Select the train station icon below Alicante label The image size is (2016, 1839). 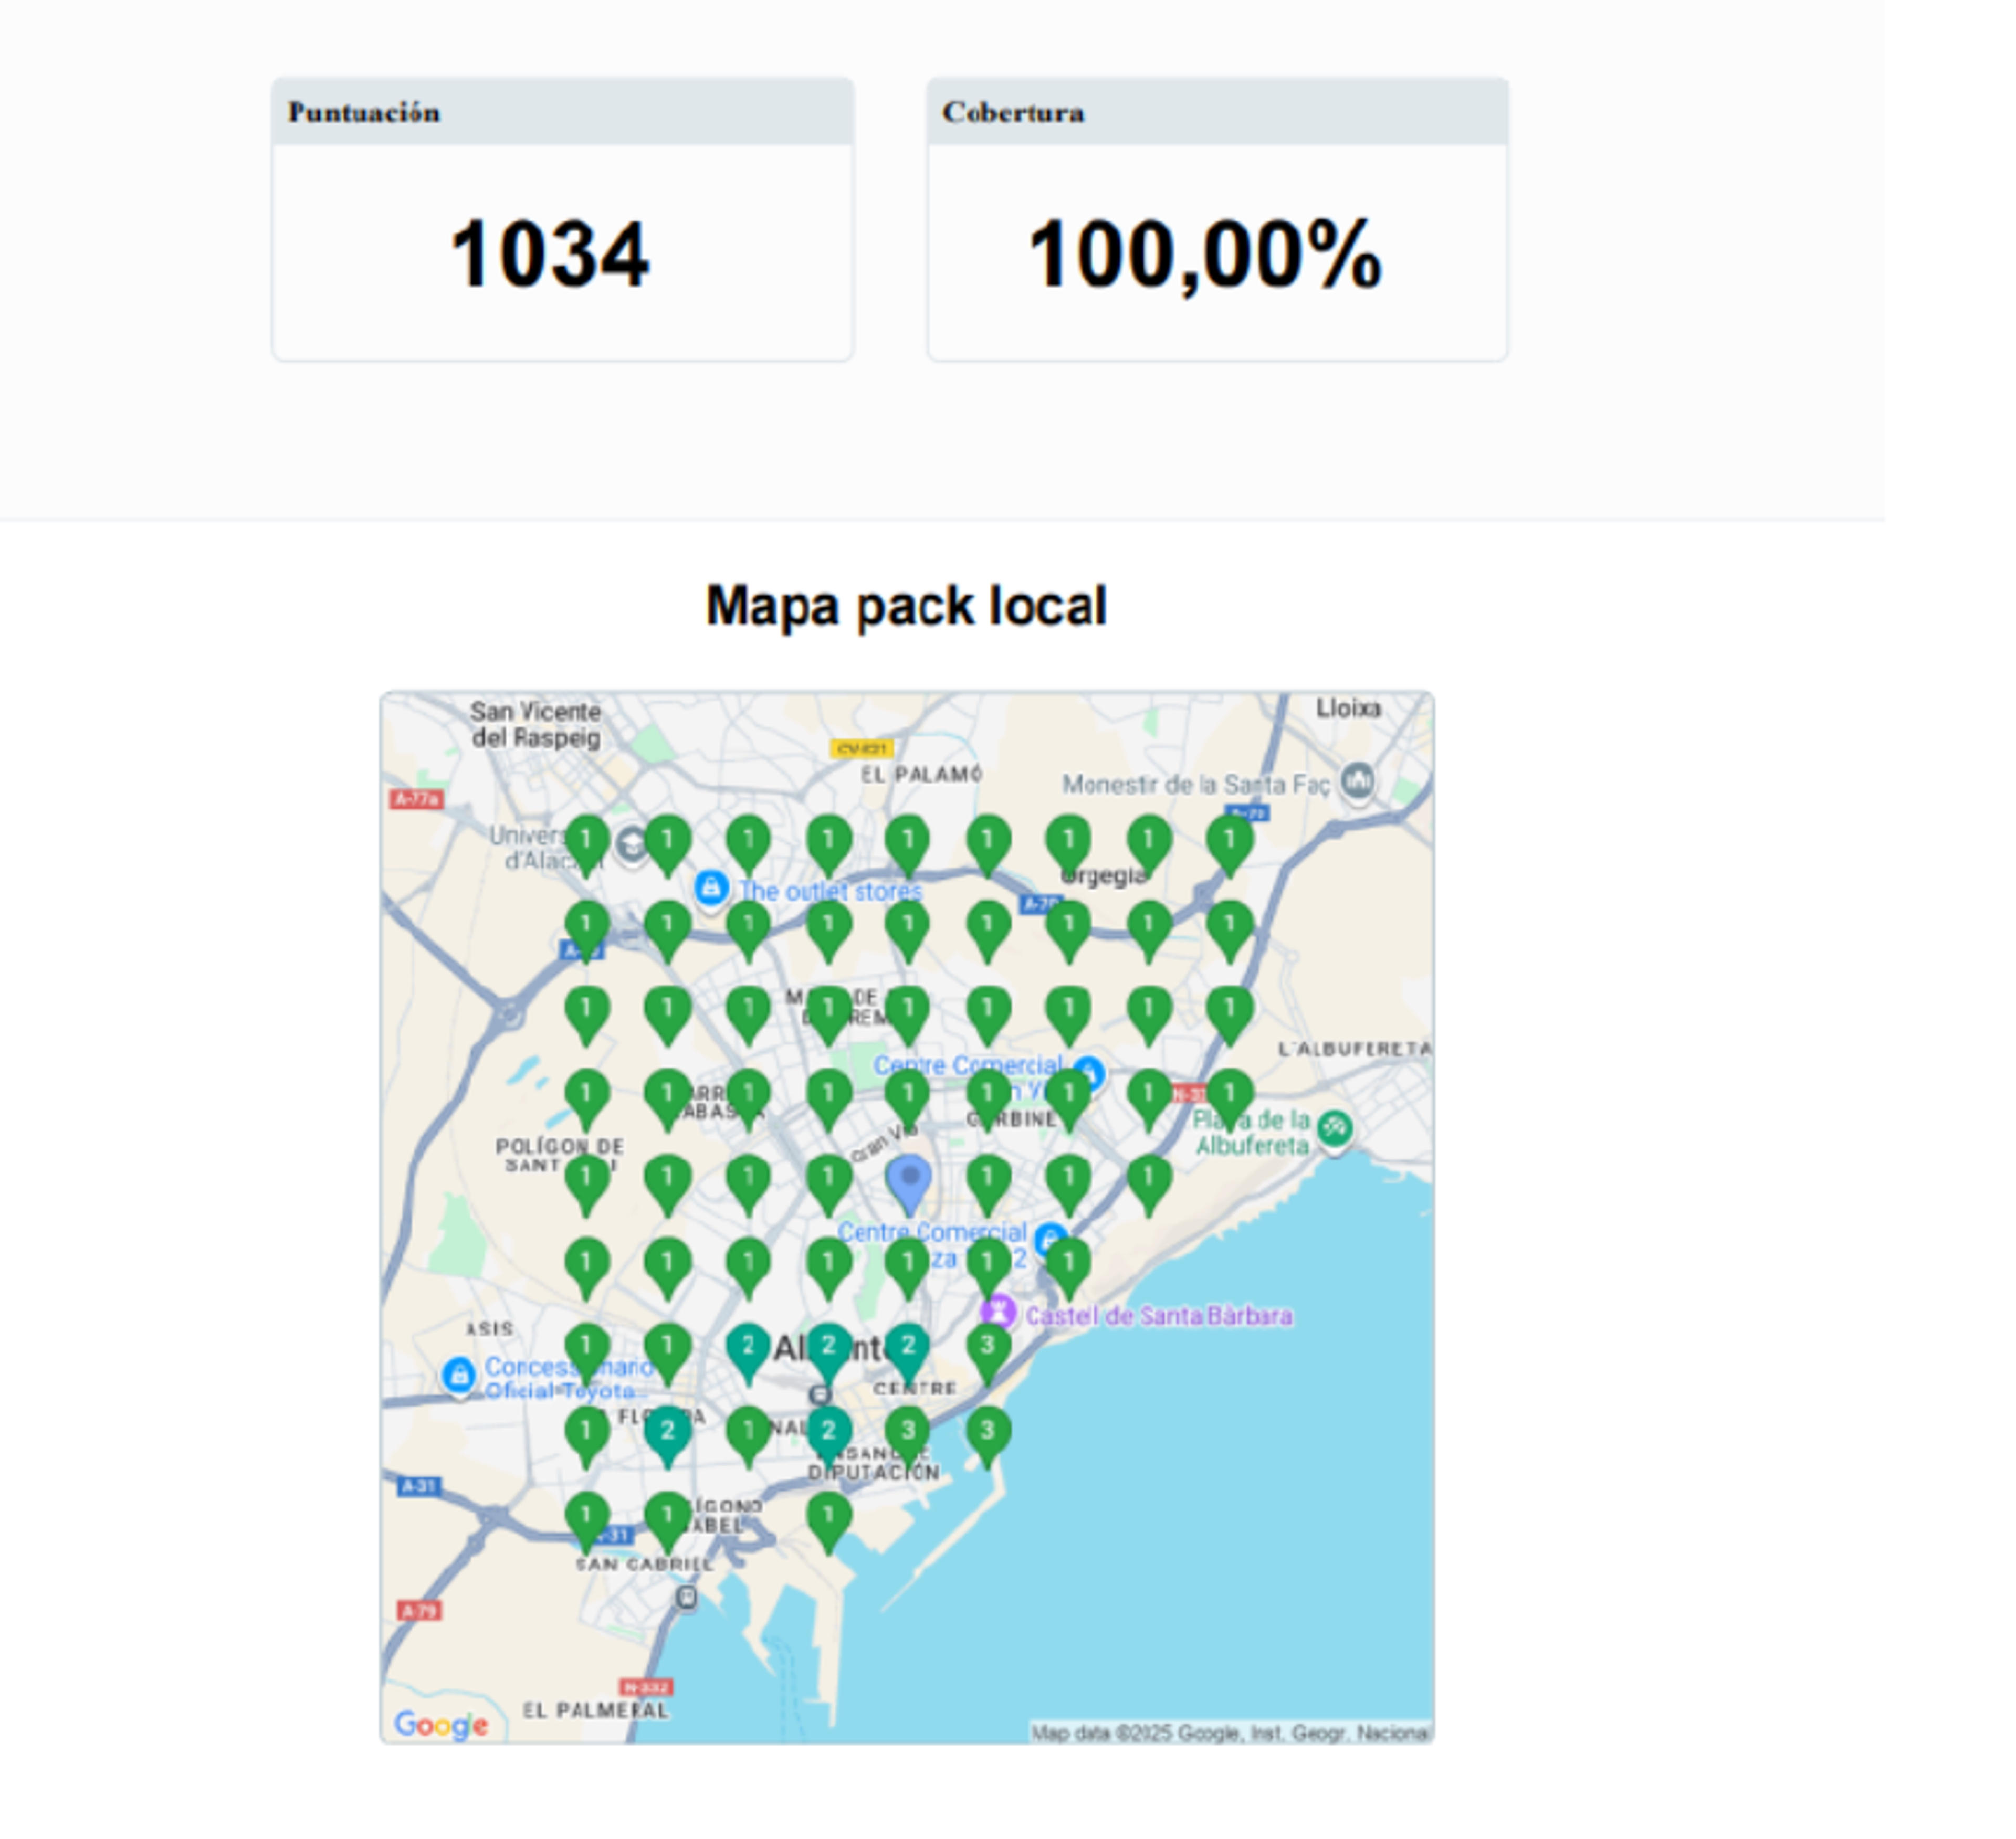click(x=820, y=1394)
